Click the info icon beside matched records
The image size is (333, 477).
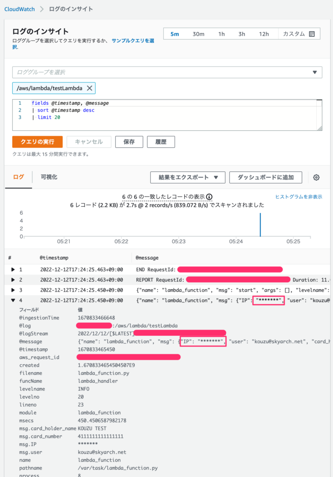(209, 197)
